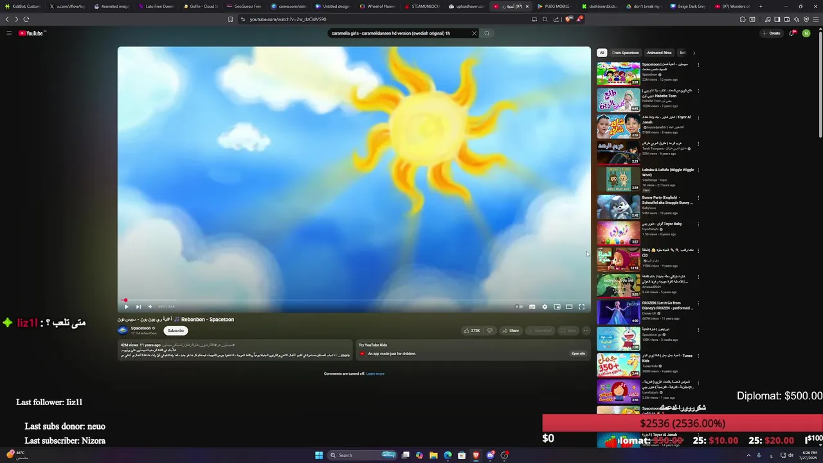Run the search with magnifier button
The width and height of the screenshot is (823, 463).
point(487,33)
